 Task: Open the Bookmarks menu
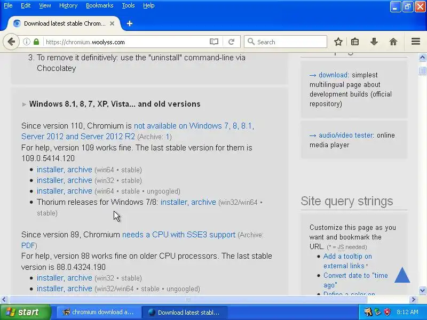click(x=100, y=5)
